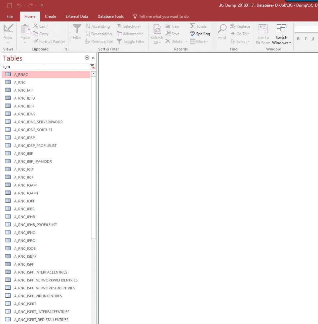Run Spelling check
Image resolution: width=318 pixels, height=324 pixels.
(x=200, y=34)
